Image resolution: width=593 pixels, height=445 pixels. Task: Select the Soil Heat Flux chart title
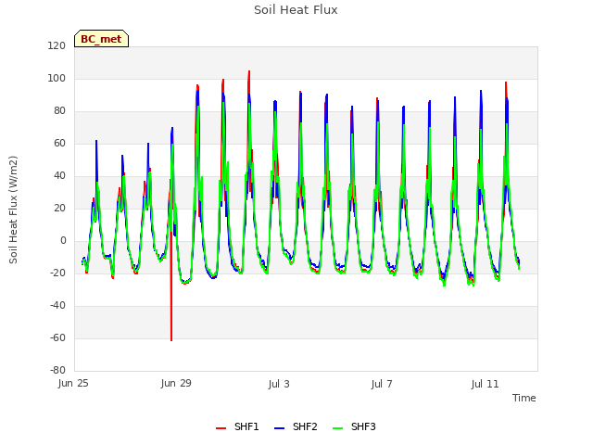pyautogui.click(x=296, y=10)
